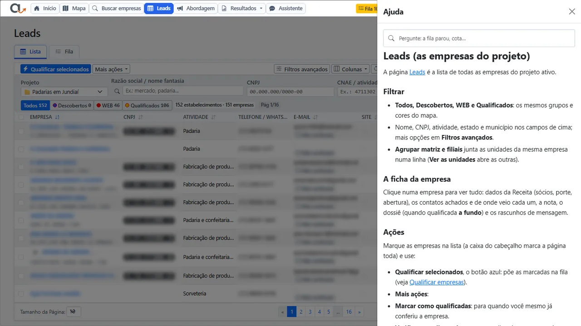Click Qualificar selecionados blue button

pos(56,69)
